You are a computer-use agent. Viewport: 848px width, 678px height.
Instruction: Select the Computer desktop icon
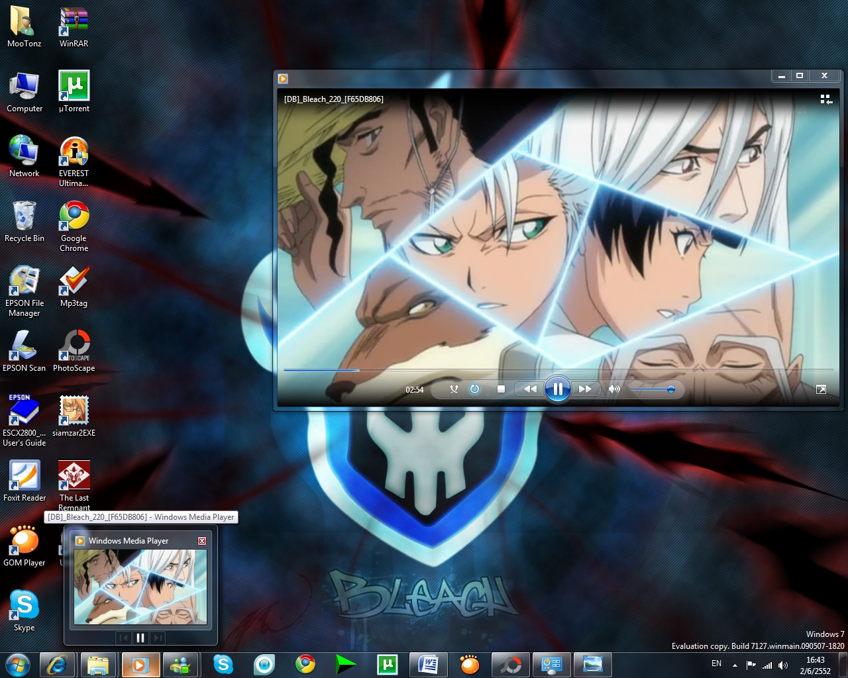click(x=25, y=93)
